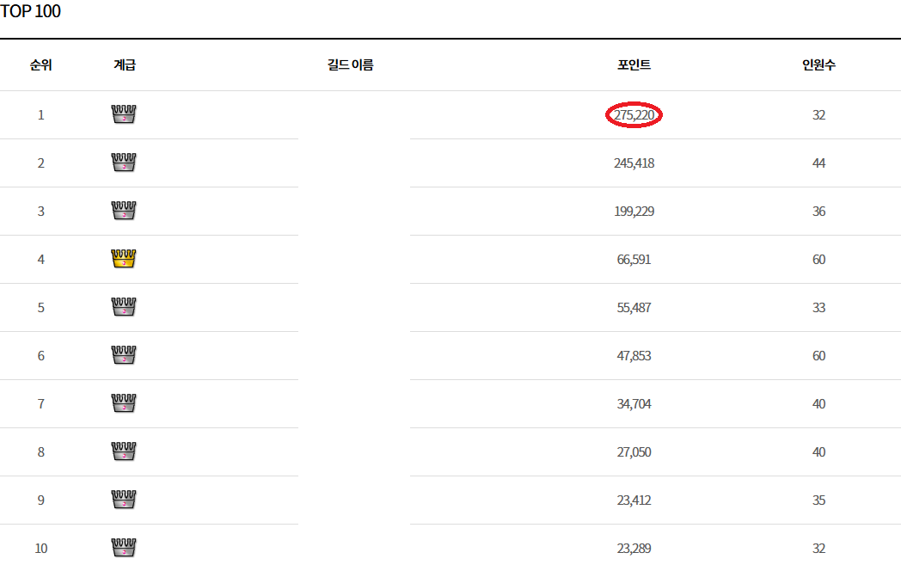Click the silver crown icon for rank 1

pyautogui.click(x=124, y=114)
